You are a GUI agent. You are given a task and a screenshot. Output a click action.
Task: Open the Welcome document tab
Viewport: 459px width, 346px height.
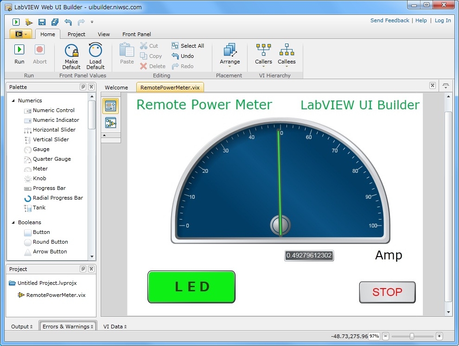tap(116, 88)
